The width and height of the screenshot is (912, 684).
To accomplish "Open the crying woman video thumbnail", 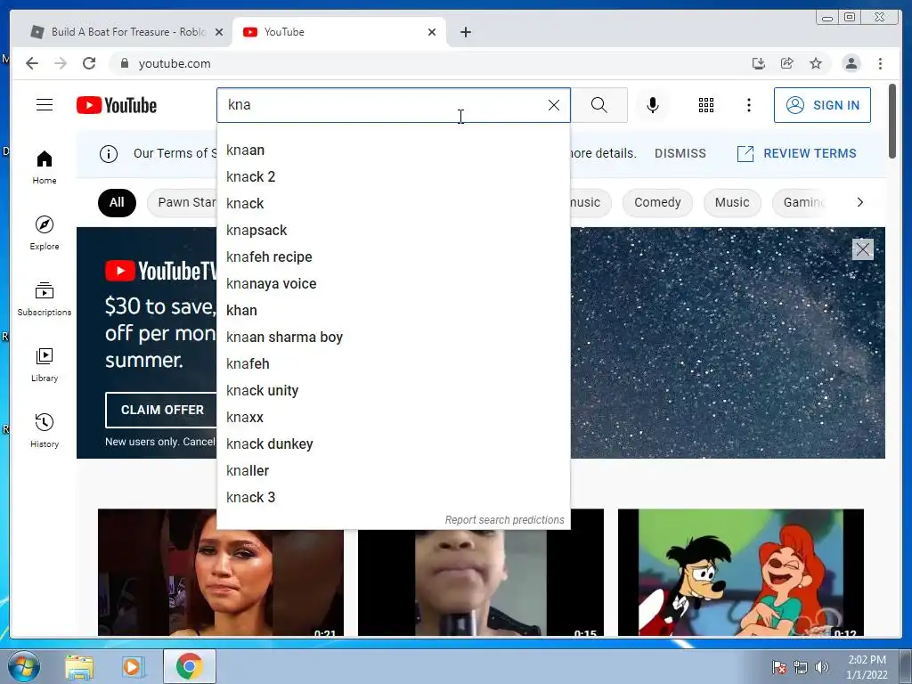I will point(221,573).
